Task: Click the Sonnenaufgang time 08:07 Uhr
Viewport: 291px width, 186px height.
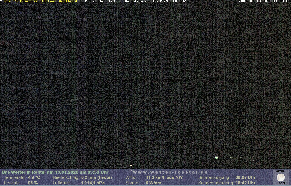Action: pos(245,177)
